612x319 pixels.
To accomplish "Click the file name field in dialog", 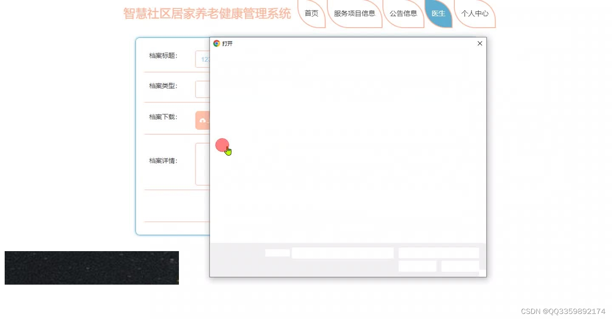I will tap(343, 253).
